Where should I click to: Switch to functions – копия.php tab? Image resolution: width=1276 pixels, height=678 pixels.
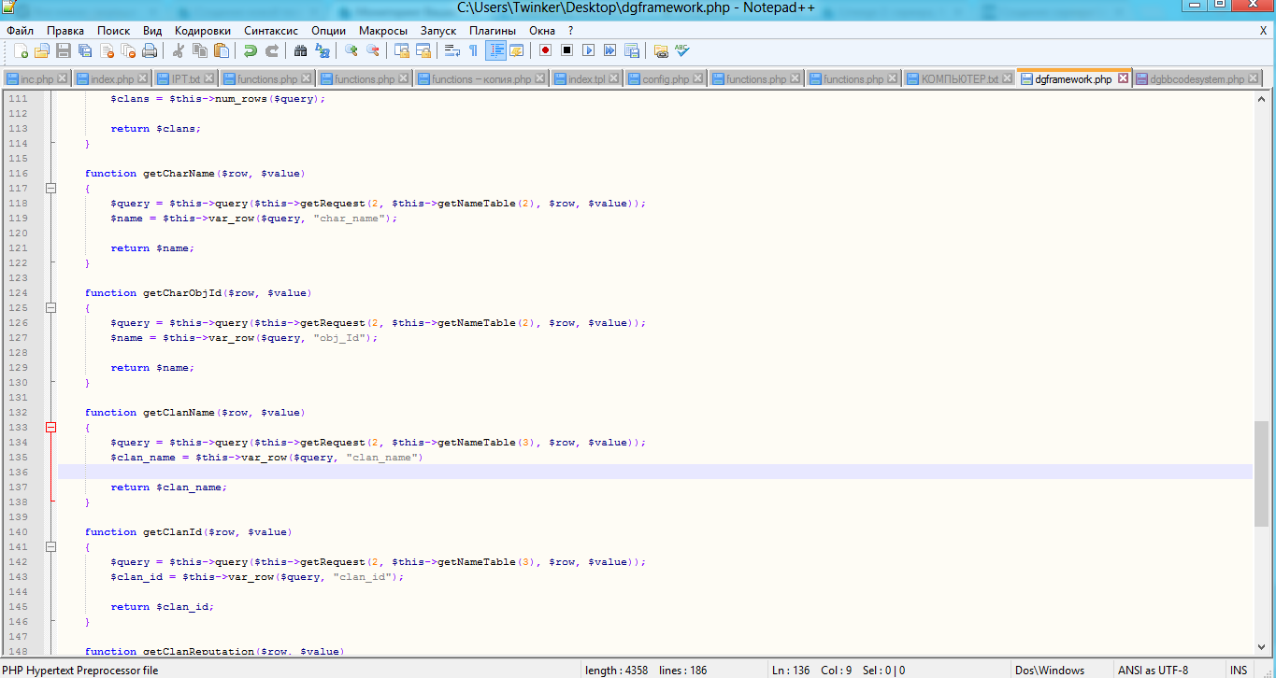[x=480, y=79]
